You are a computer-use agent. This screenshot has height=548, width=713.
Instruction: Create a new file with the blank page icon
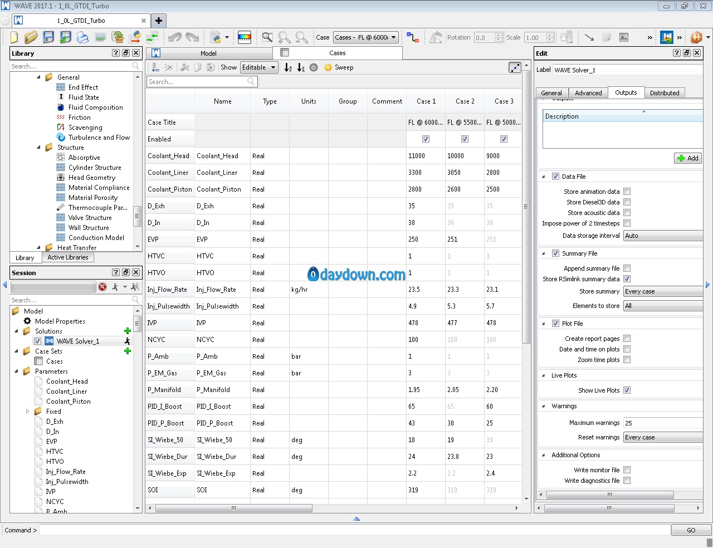pyautogui.click(x=14, y=37)
